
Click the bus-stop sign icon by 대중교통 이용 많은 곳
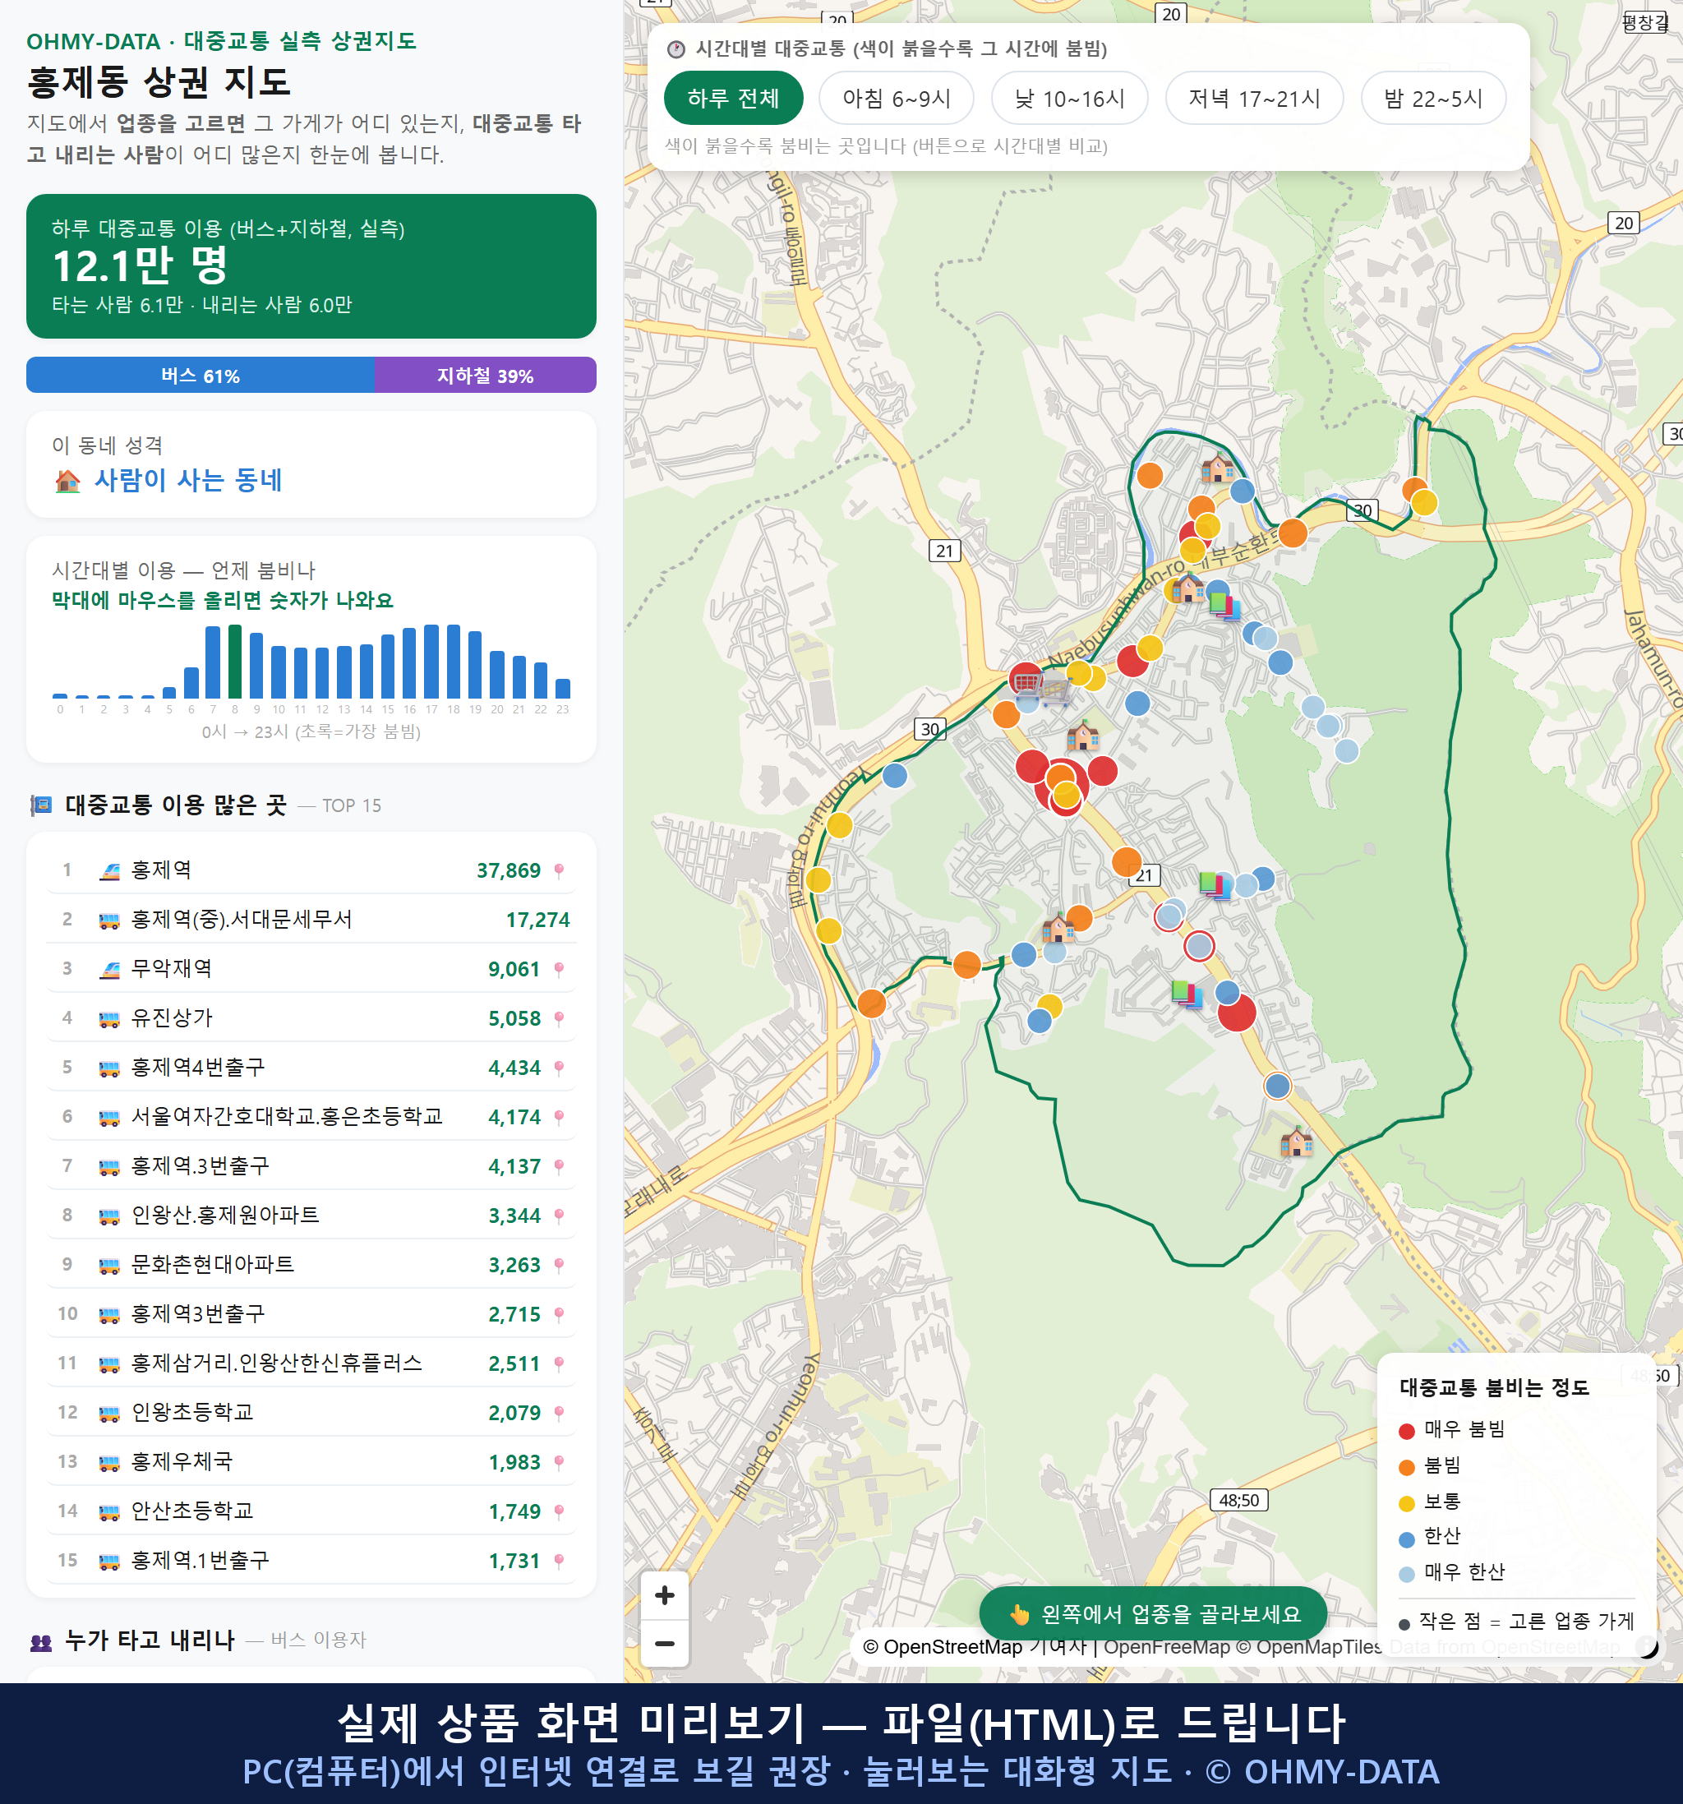tap(41, 805)
